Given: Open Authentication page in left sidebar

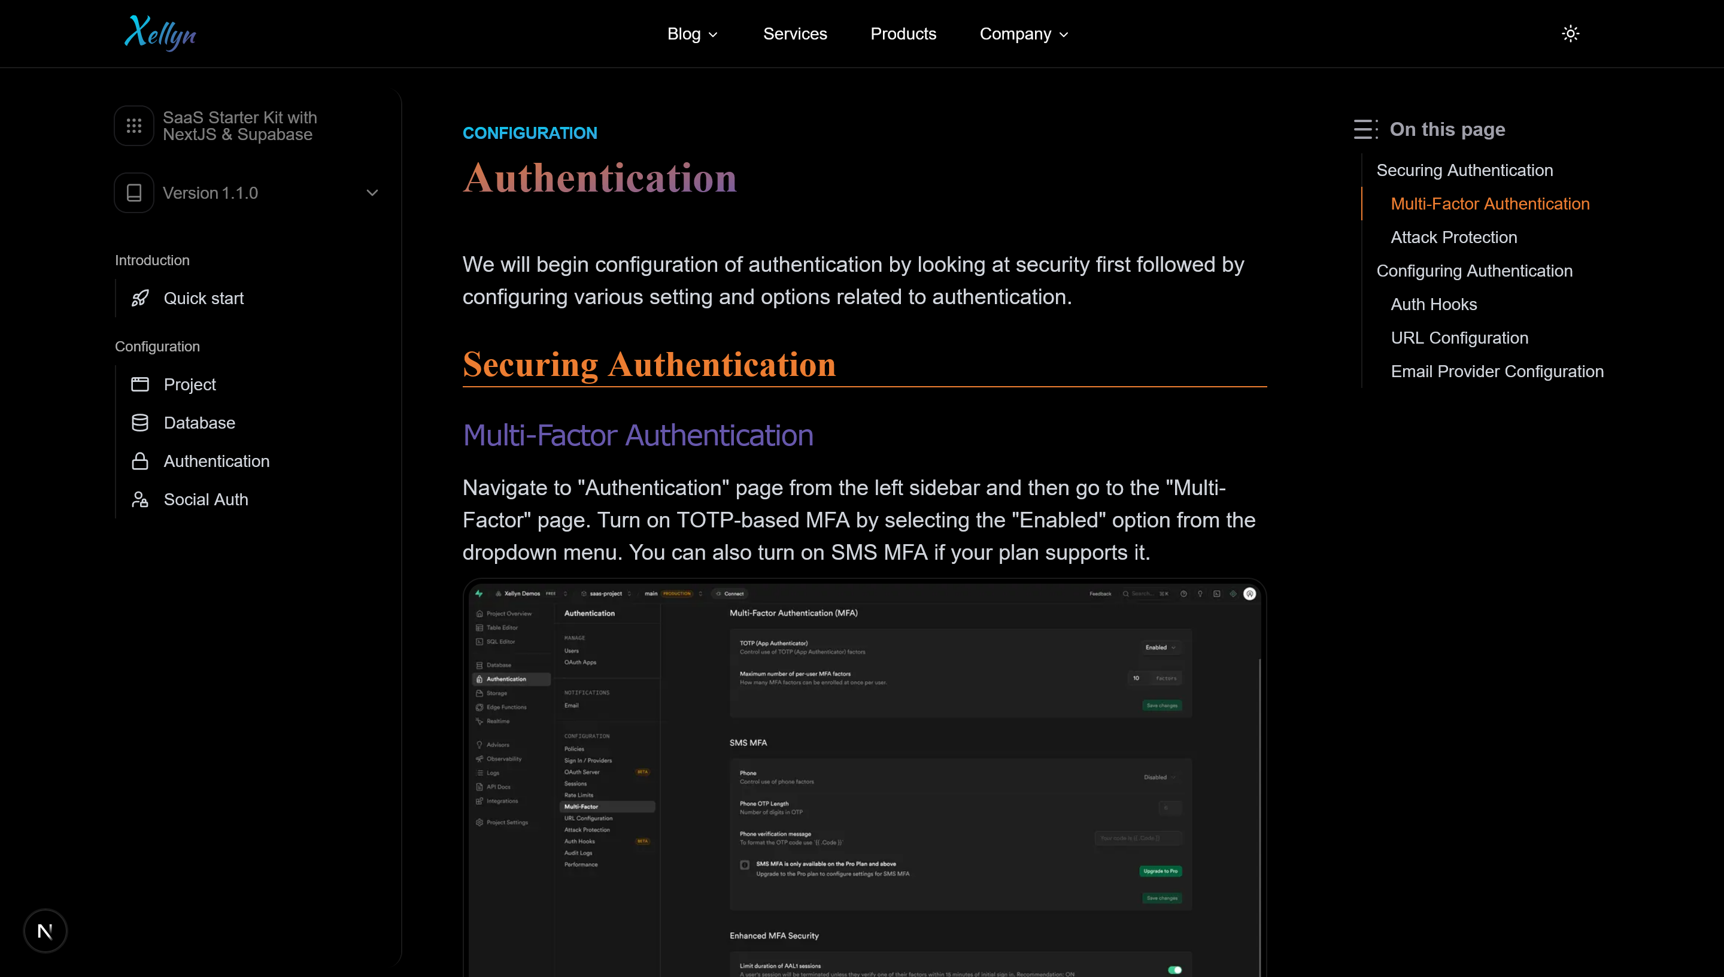Looking at the screenshot, I should point(217,461).
